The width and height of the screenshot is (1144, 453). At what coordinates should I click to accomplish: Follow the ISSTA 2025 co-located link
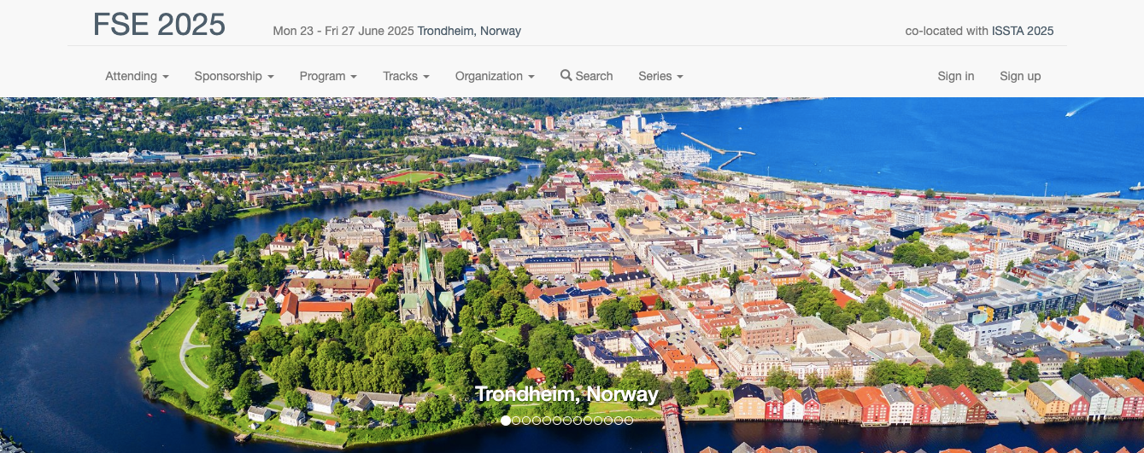pos(1023,31)
